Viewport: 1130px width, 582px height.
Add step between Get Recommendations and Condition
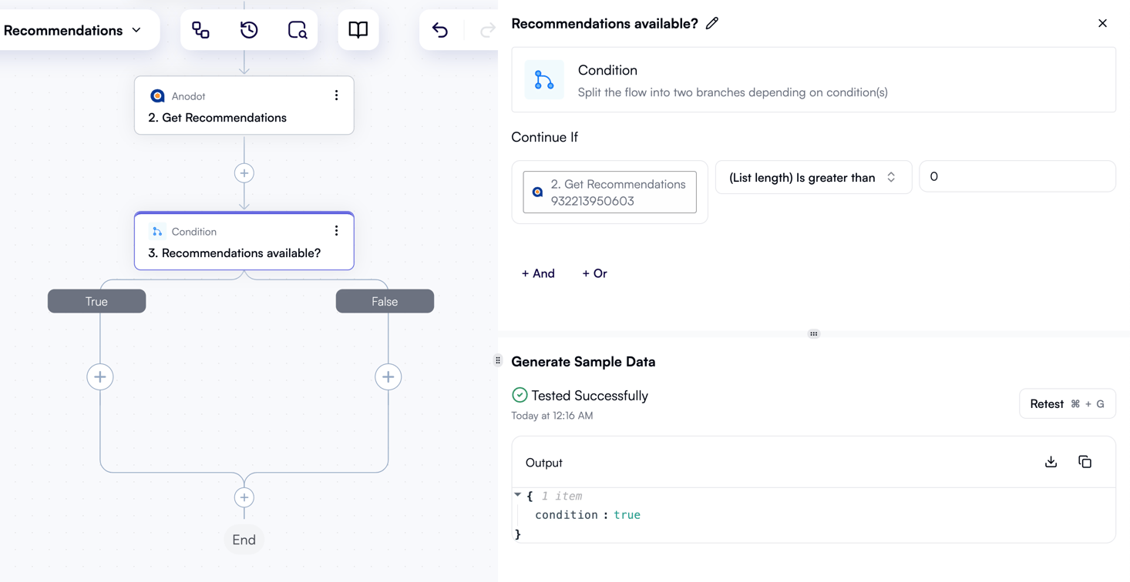[x=244, y=173]
